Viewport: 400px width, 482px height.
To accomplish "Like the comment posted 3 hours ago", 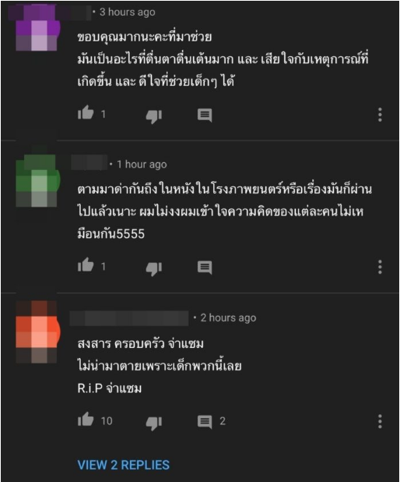I will tap(86, 113).
